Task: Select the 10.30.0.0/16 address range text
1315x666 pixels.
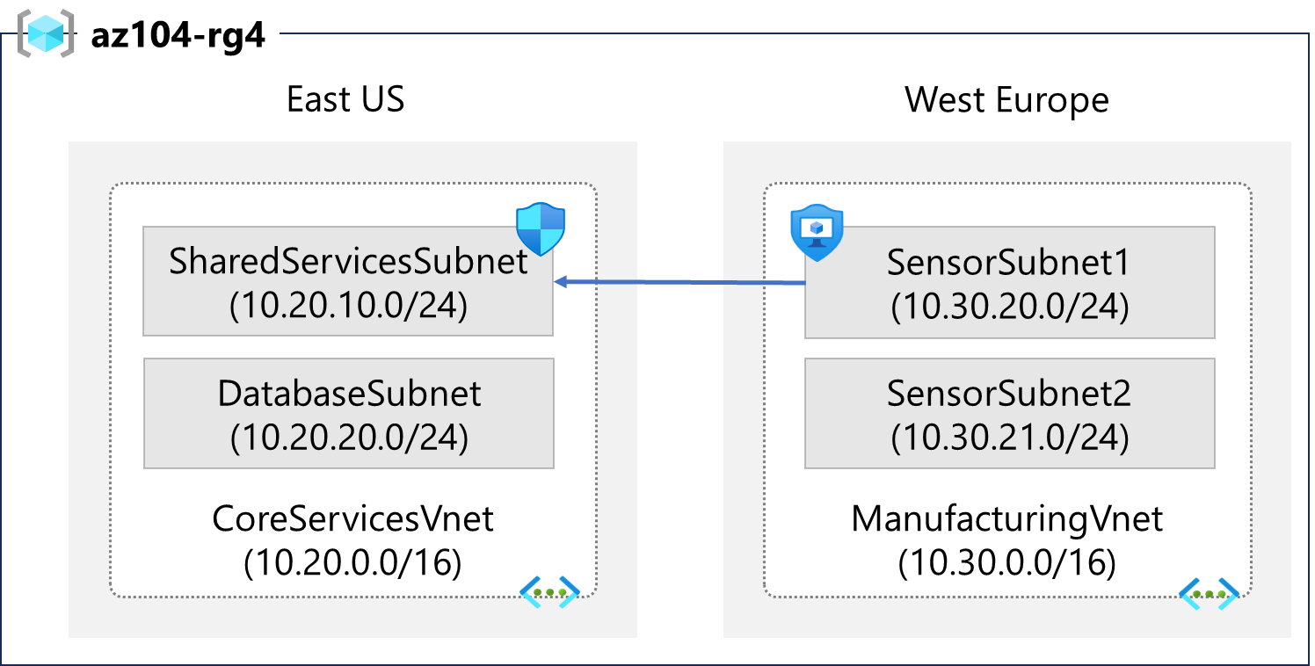Action: 1007,563
